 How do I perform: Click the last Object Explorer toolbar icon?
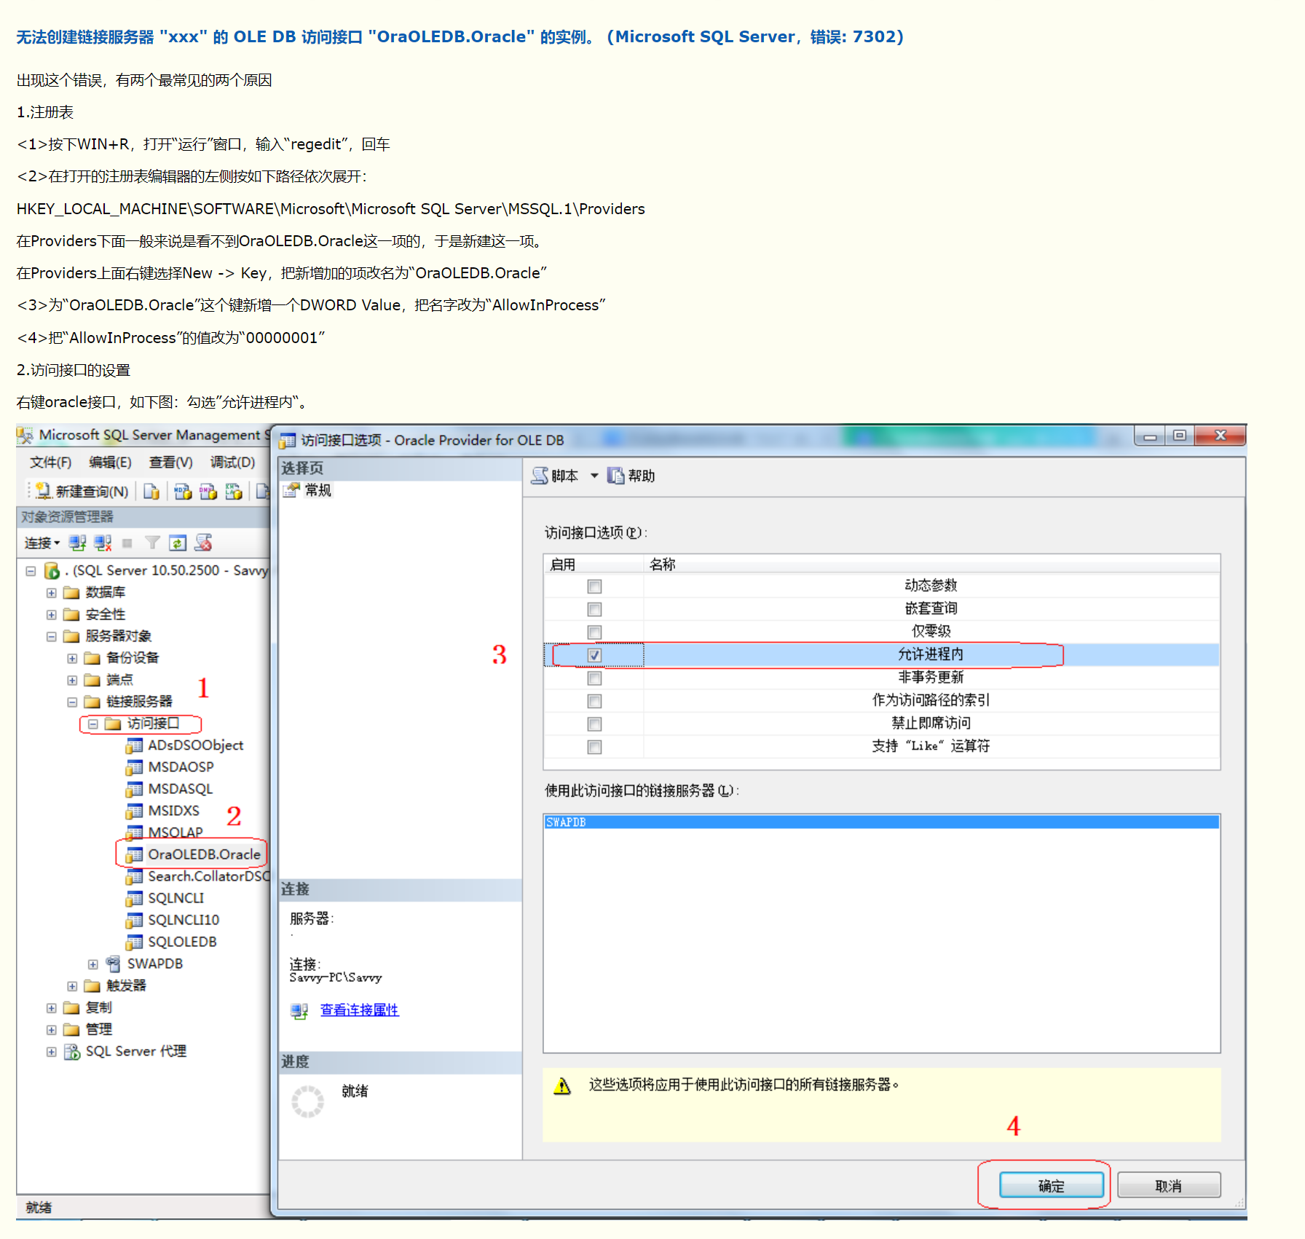(x=203, y=543)
